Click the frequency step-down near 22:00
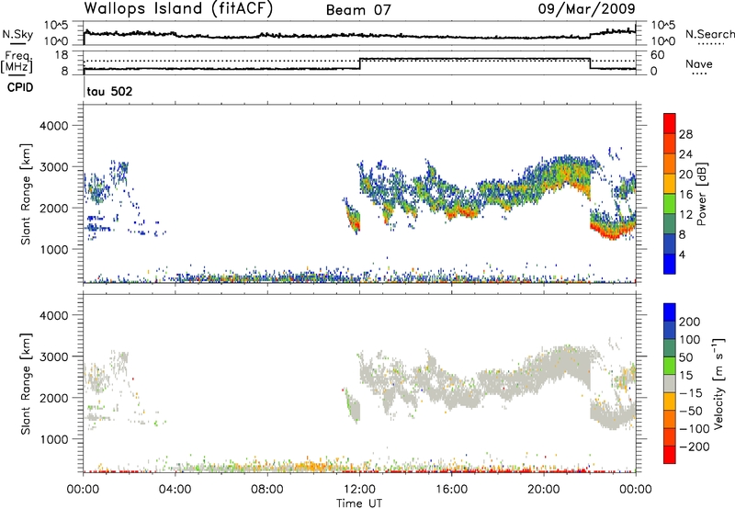This screenshot has height=509, width=735. click(590, 63)
